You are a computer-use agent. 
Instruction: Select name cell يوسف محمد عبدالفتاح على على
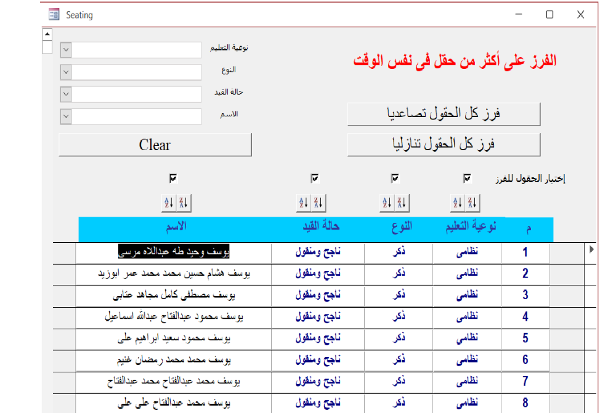[173, 404]
